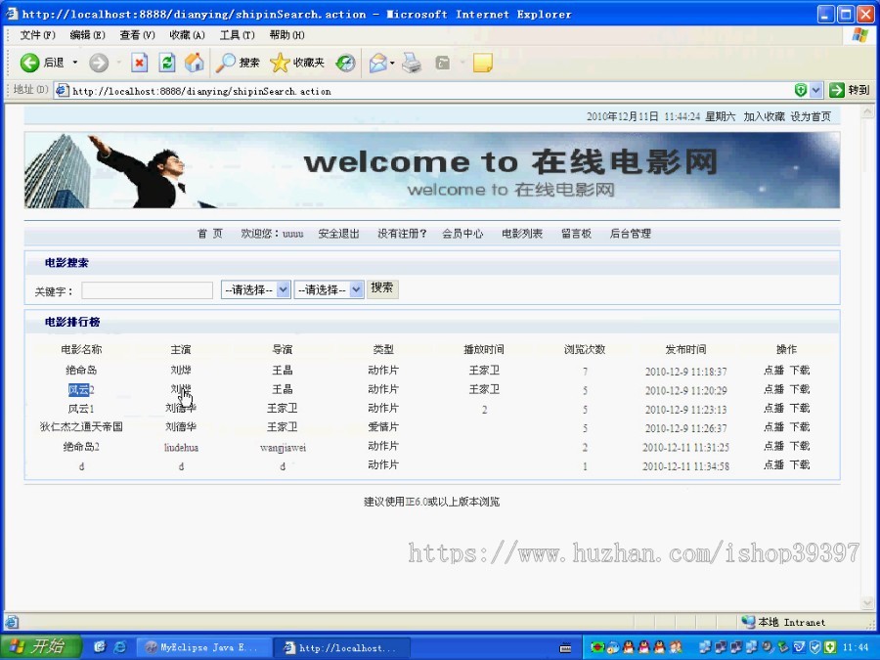Click the Print icon in toolbar
Viewport: 880px width, 660px height.
tap(412, 63)
